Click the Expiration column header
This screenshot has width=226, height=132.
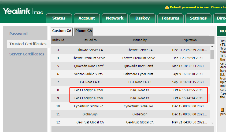[190, 40]
